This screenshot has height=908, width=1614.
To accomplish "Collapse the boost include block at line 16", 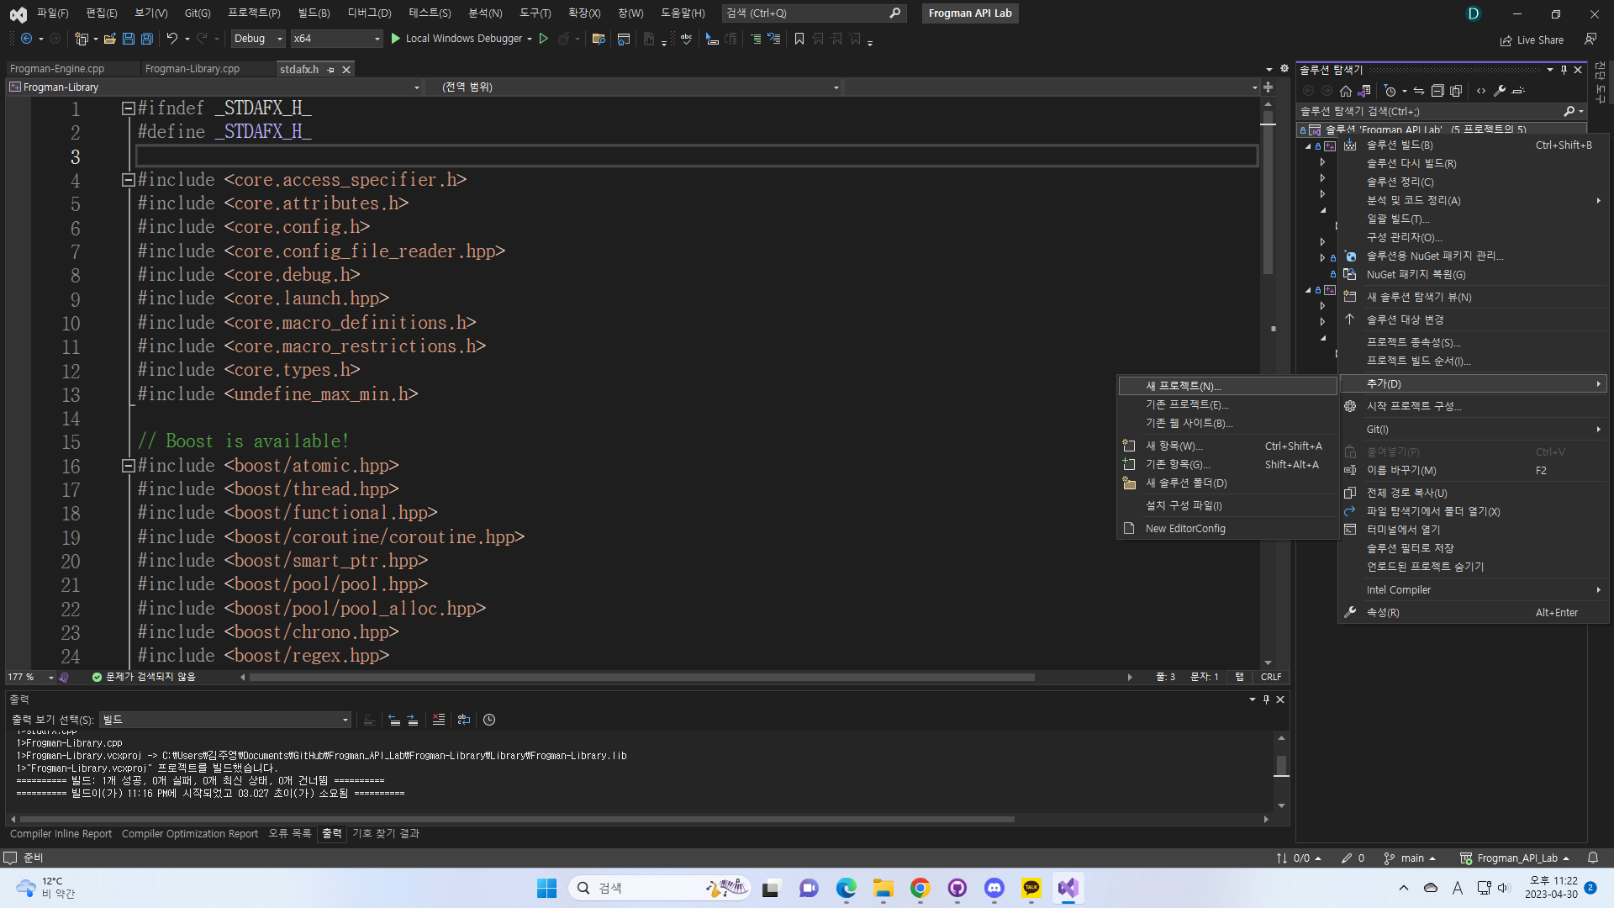I will coord(129,466).
